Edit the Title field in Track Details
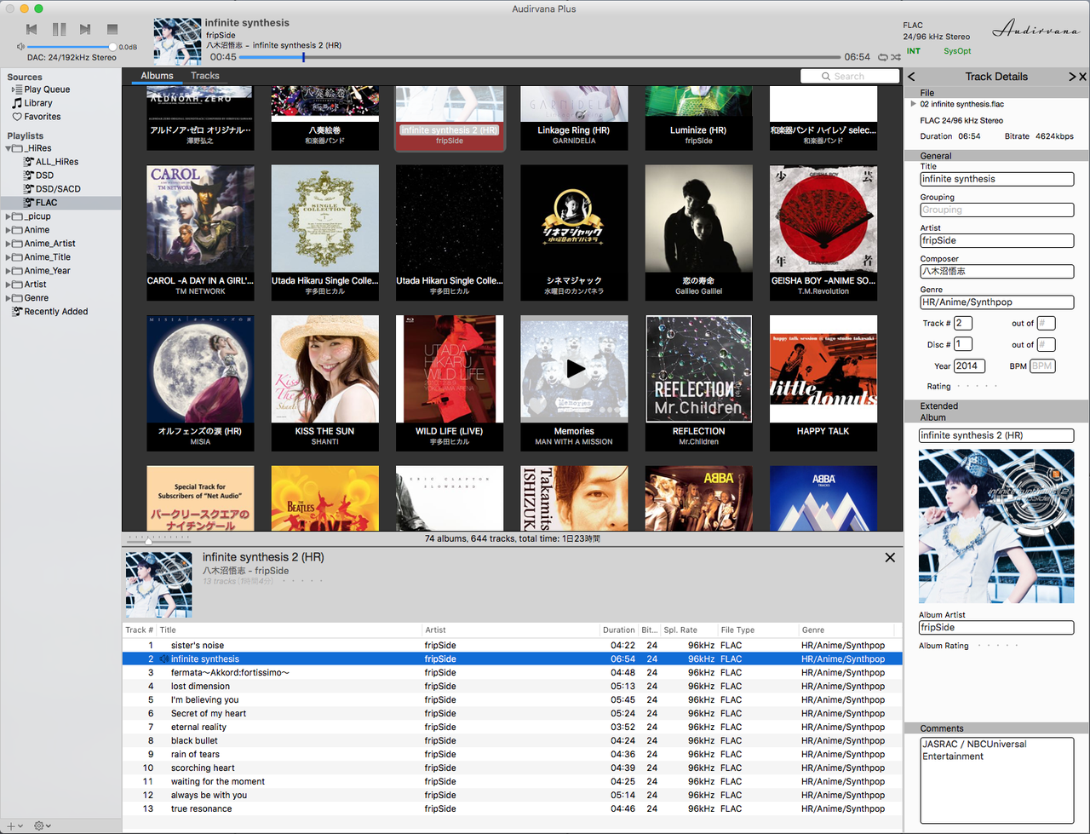Image resolution: width=1090 pixels, height=834 pixels. pos(996,179)
